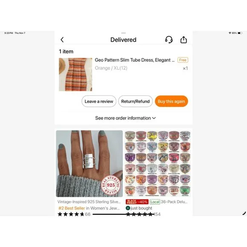Leave a review for the dress

point(99,101)
